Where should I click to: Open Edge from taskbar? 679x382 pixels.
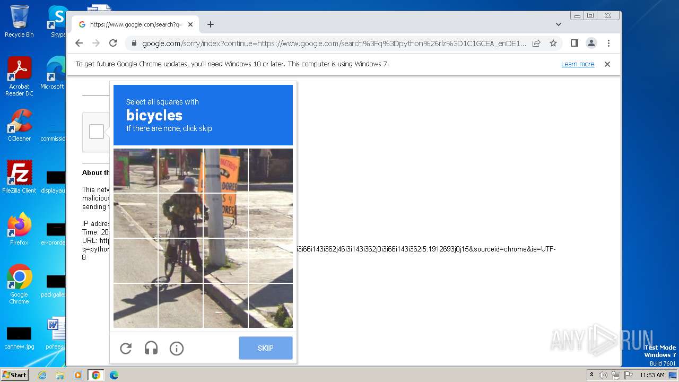click(x=114, y=375)
